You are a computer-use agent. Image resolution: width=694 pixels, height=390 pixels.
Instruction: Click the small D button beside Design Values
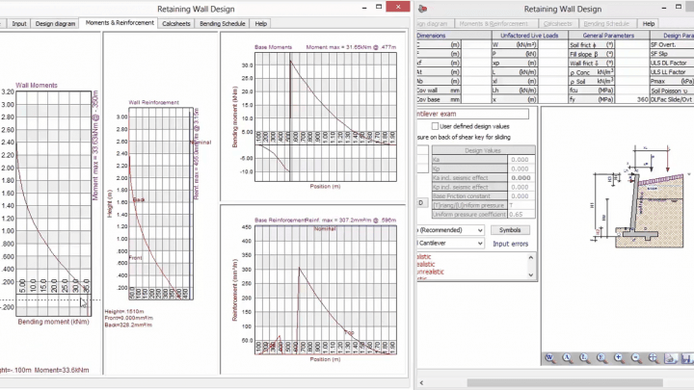point(421,202)
